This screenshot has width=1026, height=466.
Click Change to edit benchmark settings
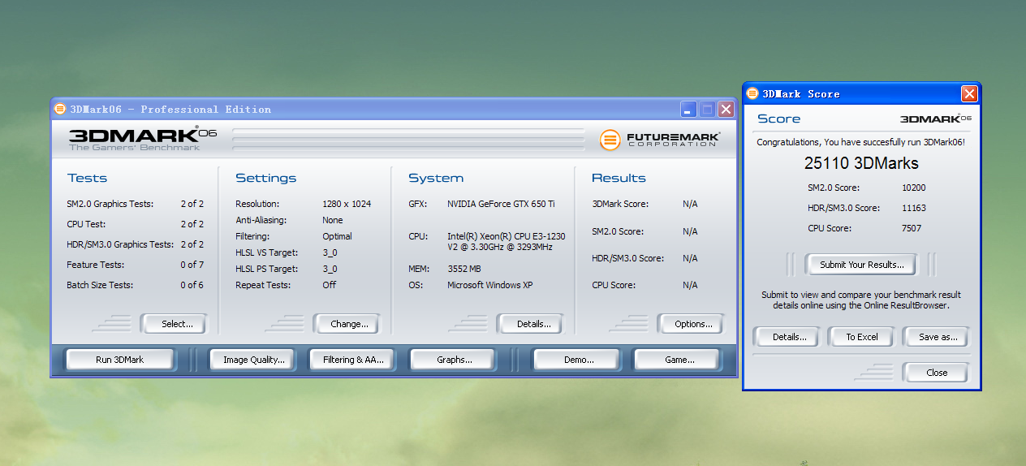pos(349,324)
